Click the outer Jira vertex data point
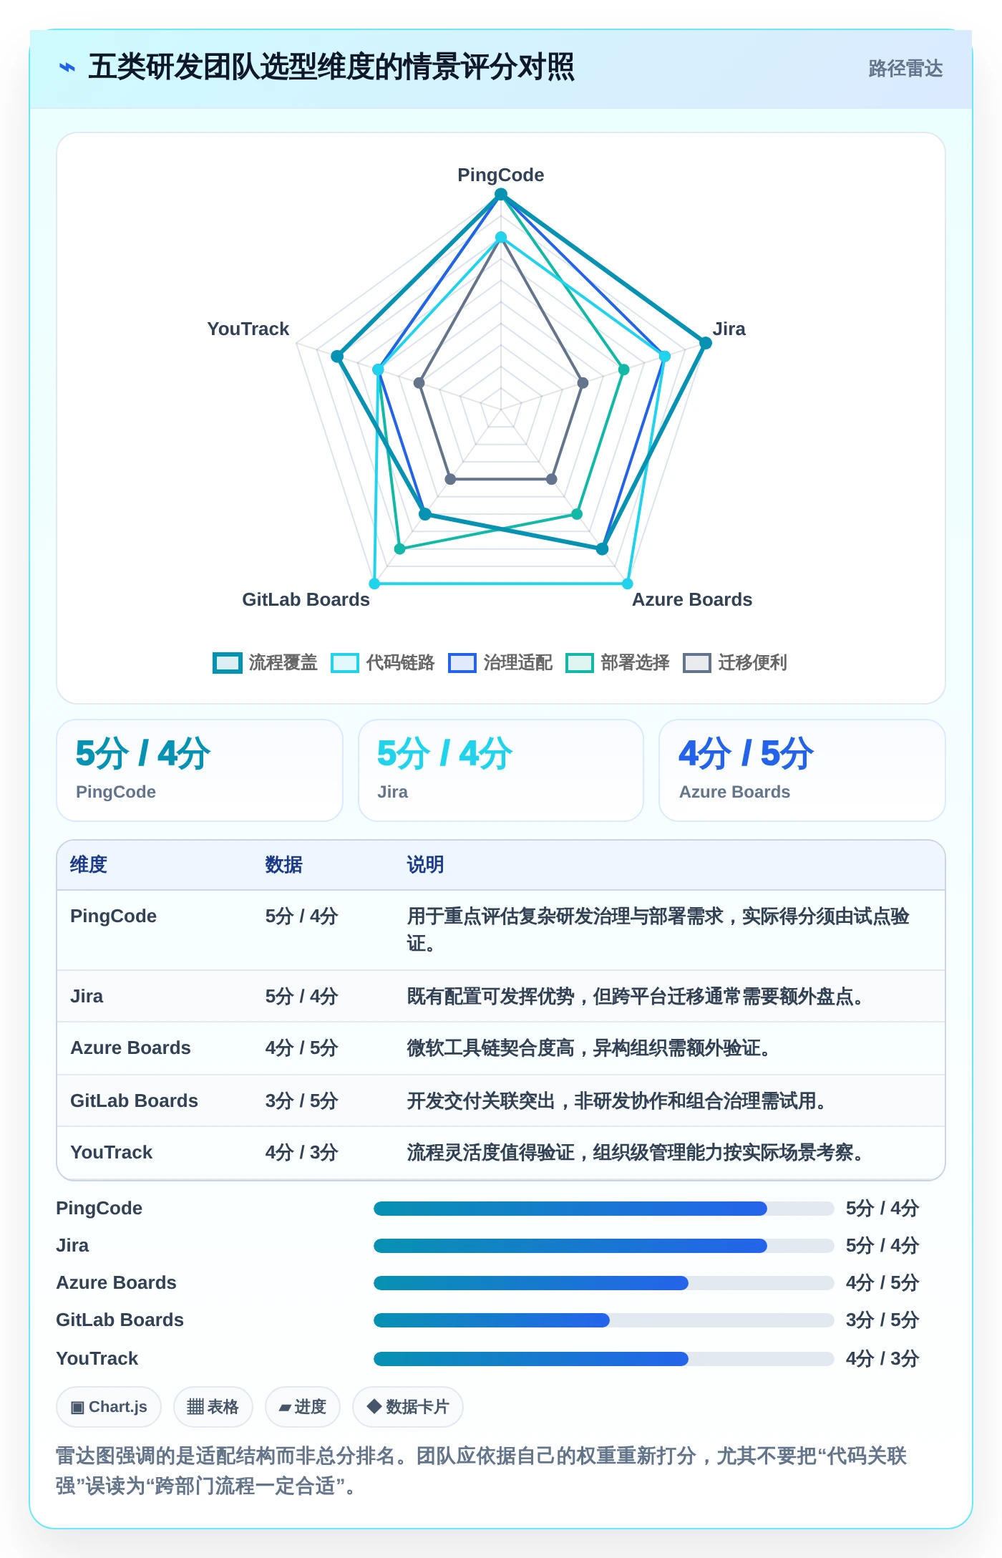The width and height of the screenshot is (1002, 1558). pos(706,343)
